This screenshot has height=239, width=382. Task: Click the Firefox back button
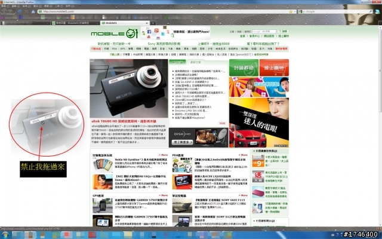coord(5,11)
